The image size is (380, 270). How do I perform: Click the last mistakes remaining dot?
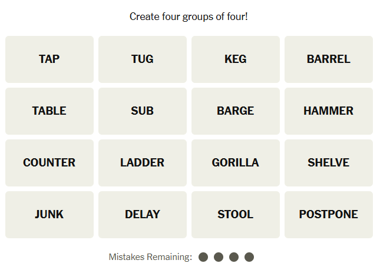point(249,257)
